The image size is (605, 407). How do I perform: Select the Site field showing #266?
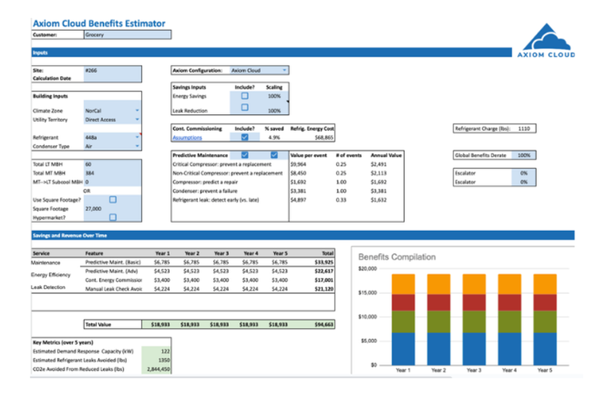(x=113, y=71)
